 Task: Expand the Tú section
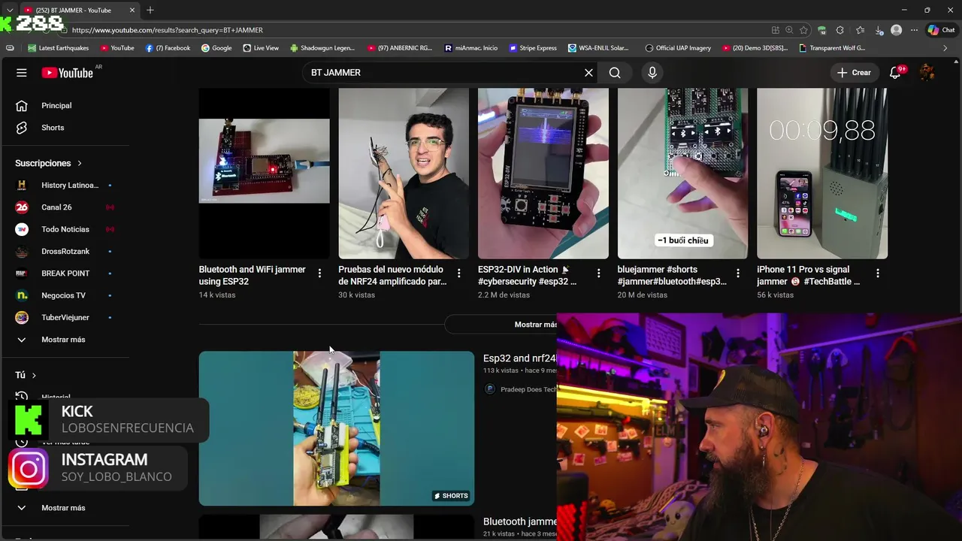pos(26,375)
